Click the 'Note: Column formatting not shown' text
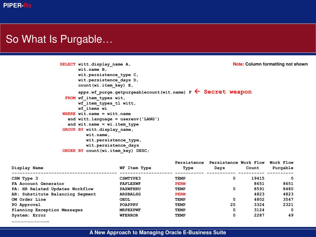The image size is (316, 237). click(270, 64)
